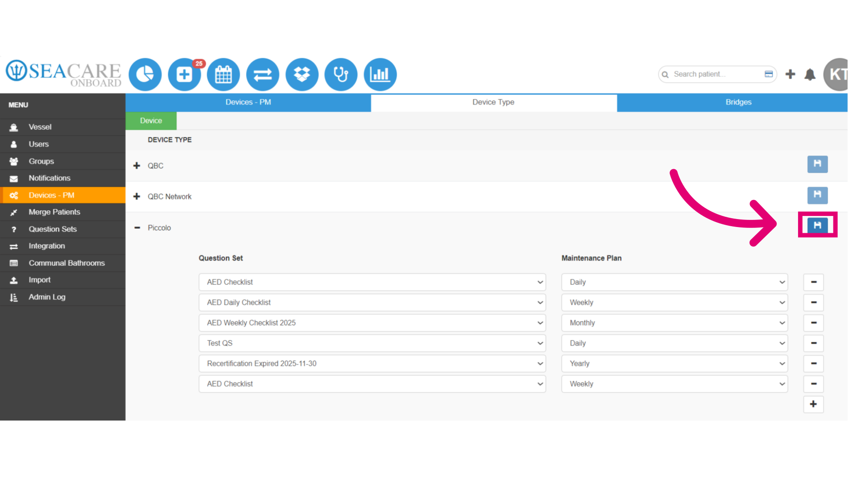Remove the Recertification Expired row
This screenshot has width=848, height=477.
click(x=814, y=363)
